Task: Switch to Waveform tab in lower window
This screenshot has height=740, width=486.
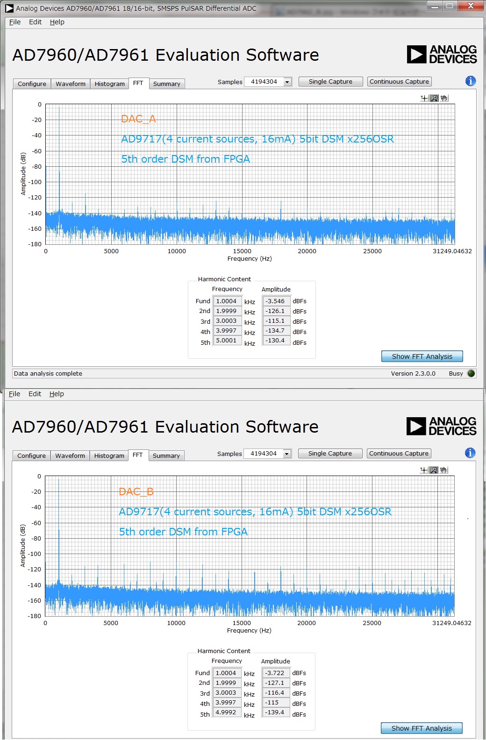Action: 70,455
